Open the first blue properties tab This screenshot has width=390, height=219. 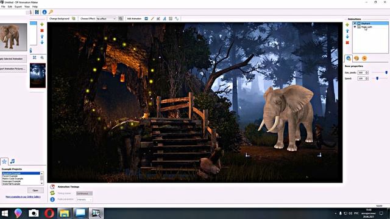pyautogui.click(x=349, y=58)
